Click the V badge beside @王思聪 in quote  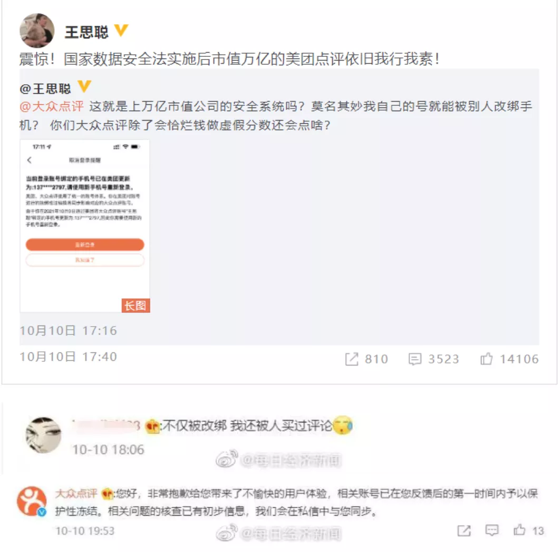(84, 87)
